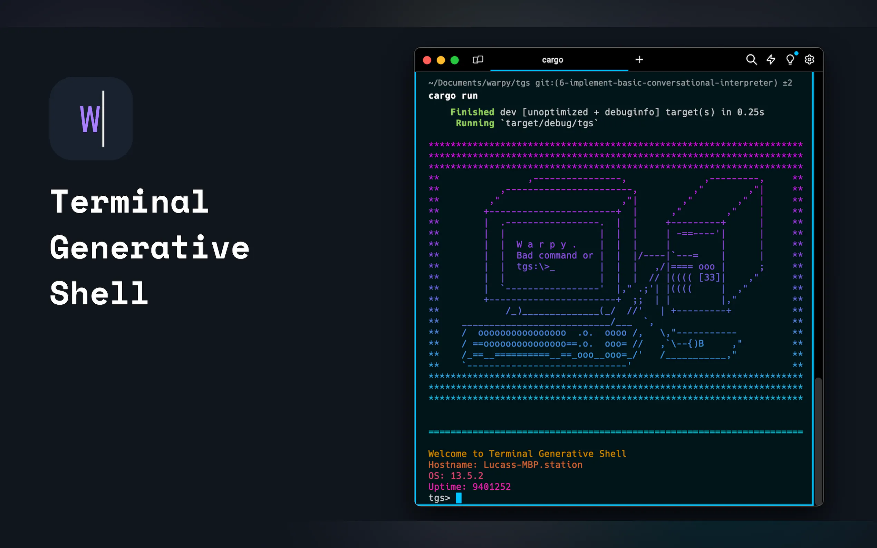Screen dimensions: 877x548
Task: Click the 'cargo run' command text
Action: tap(453, 96)
